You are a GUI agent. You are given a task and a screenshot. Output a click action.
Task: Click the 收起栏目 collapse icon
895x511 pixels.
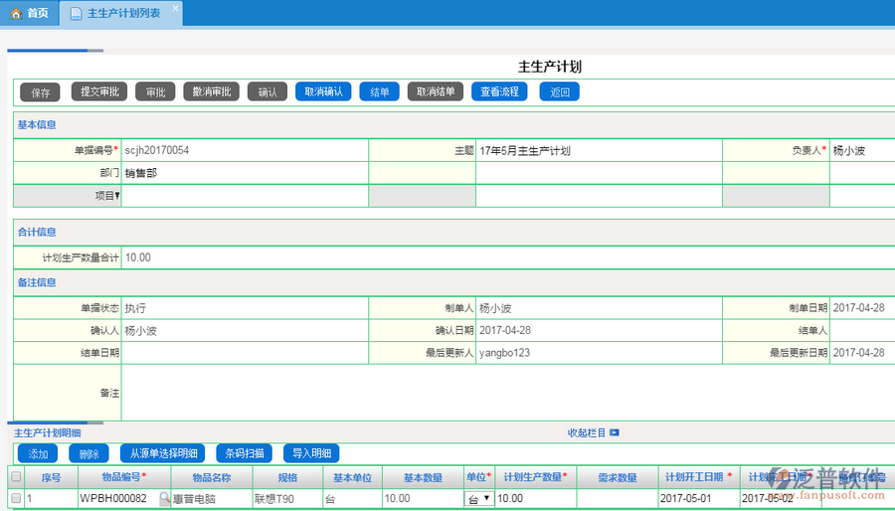615,432
